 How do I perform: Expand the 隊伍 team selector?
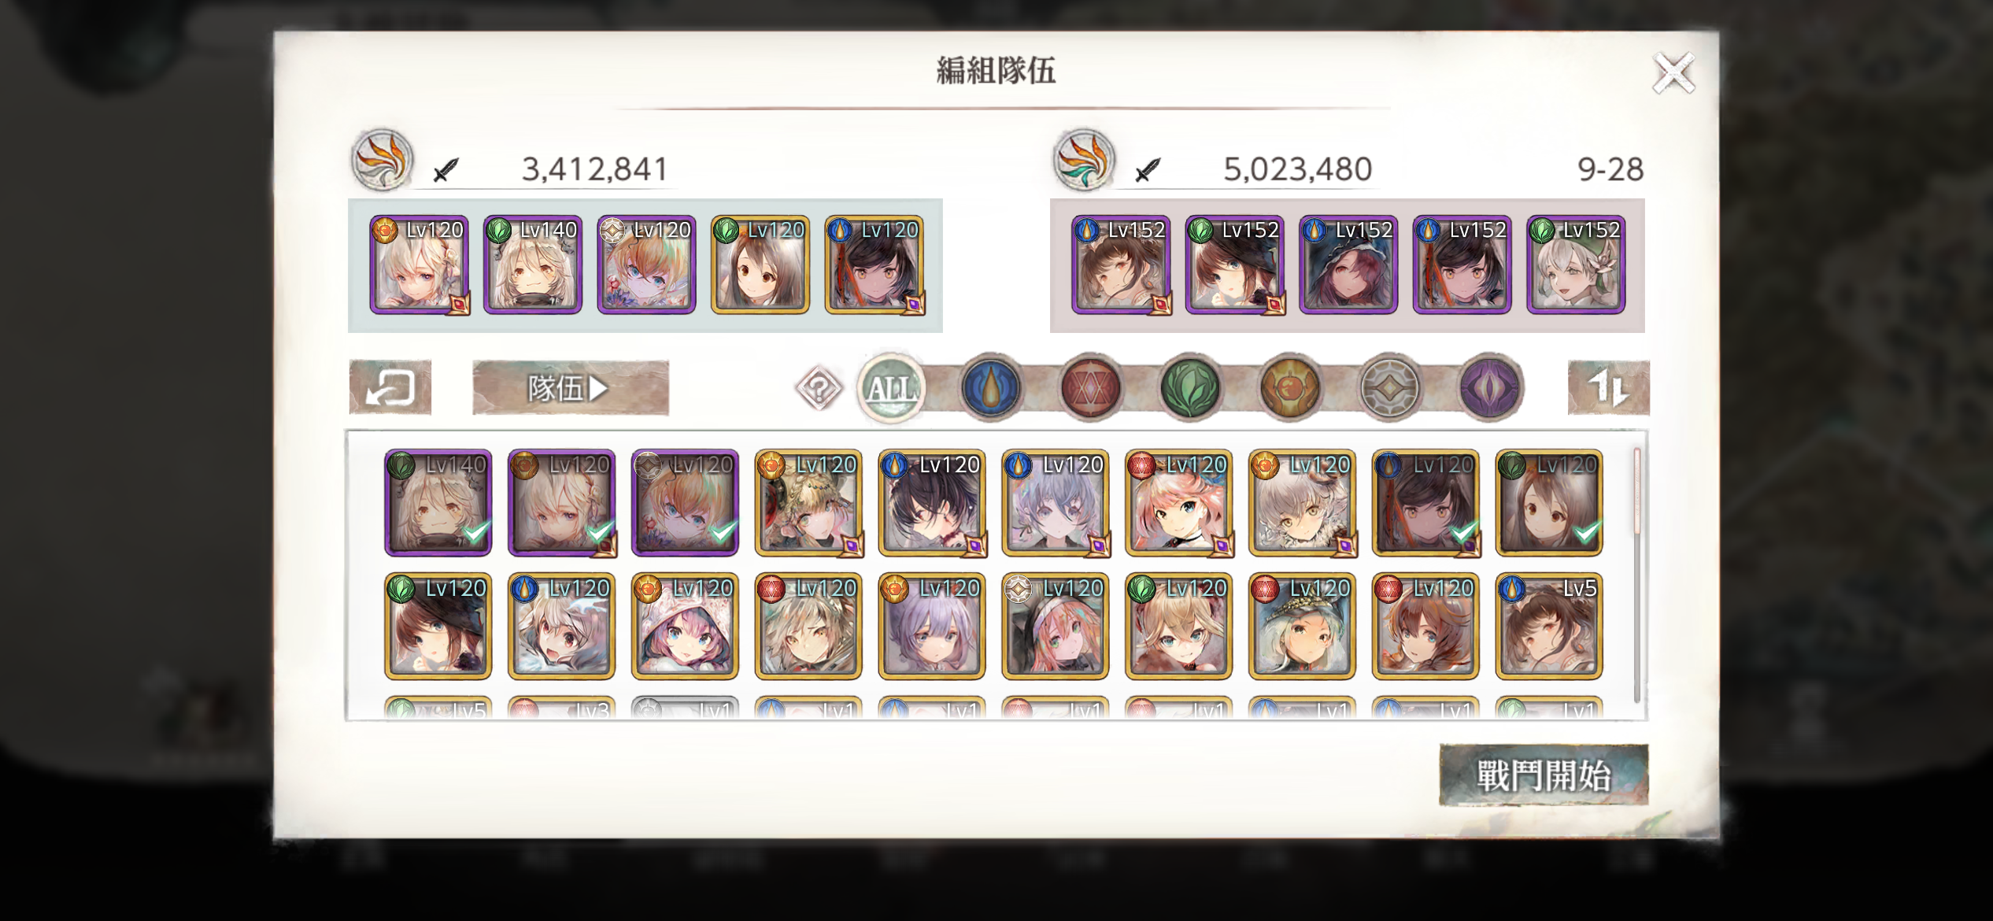coord(571,387)
